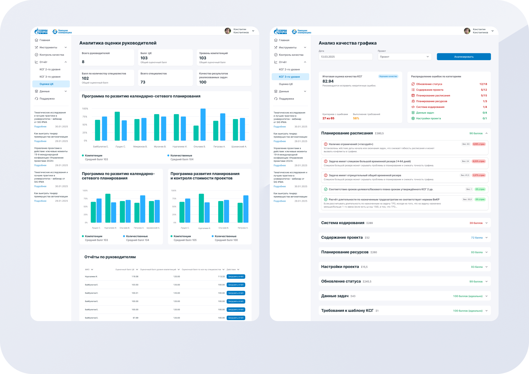Select highlighted КСГ 3-го уровня in right dashboard
The height and width of the screenshot is (374, 529).
[290, 77]
